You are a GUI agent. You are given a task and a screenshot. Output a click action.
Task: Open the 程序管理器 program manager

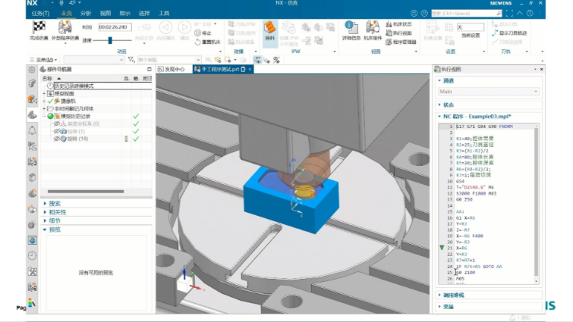(401, 42)
